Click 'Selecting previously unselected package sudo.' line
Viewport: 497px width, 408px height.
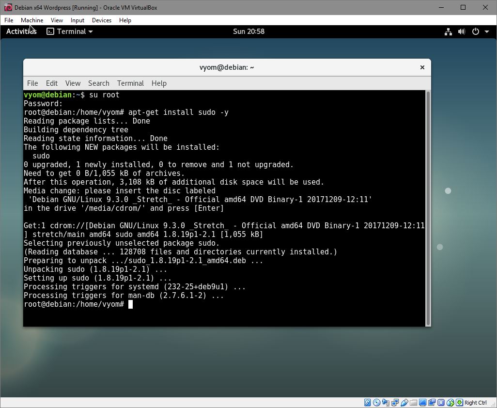(122, 243)
